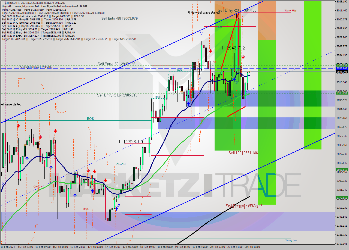The image size is (349, 250).
Task: Click the '20 Feb 03:00' time axis label
Action: coord(217,247)
